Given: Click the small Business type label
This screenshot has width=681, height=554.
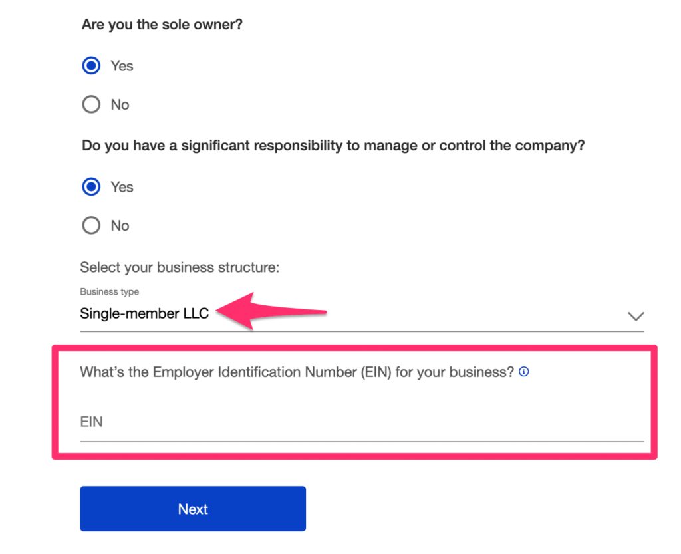Looking at the screenshot, I should pyautogui.click(x=110, y=291).
